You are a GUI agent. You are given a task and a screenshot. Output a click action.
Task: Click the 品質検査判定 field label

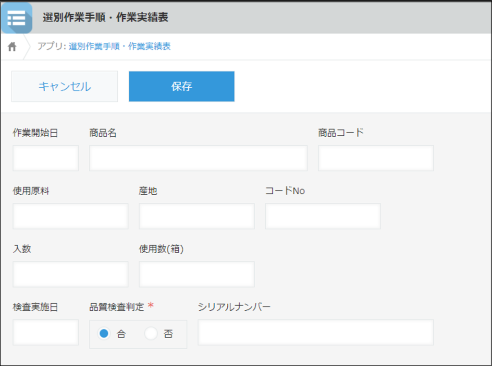click(117, 307)
